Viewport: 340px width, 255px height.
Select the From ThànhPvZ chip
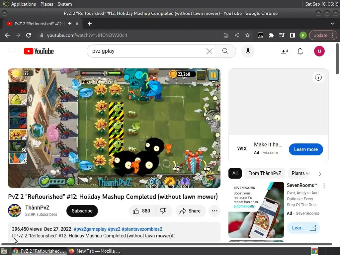265,173
